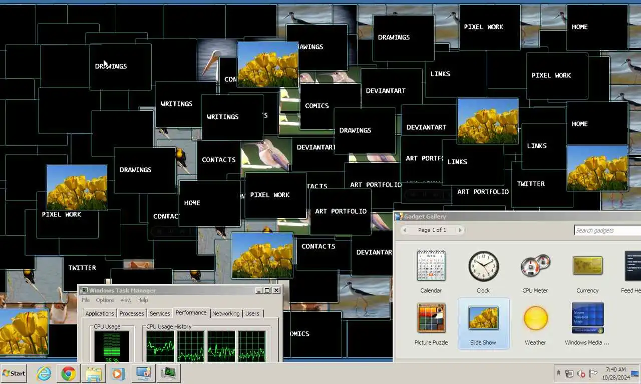Switch to the Services tab

[x=160, y=313]
